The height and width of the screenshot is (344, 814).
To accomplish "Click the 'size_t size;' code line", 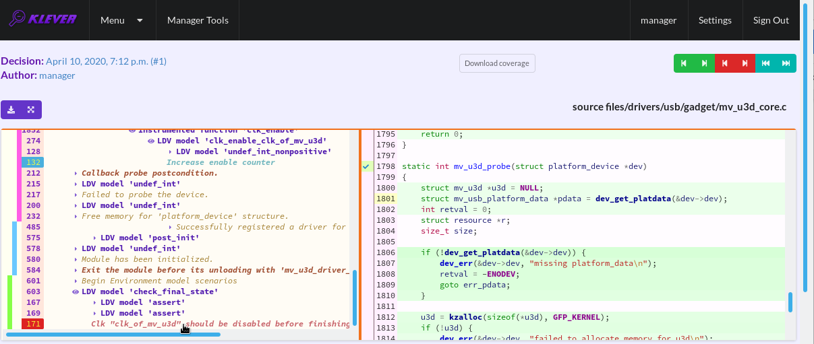I will point(448,231).
